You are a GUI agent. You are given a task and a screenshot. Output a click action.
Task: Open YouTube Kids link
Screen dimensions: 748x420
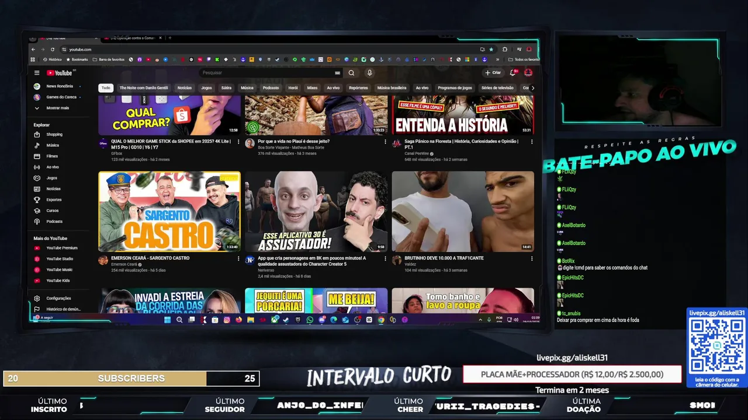57,281
